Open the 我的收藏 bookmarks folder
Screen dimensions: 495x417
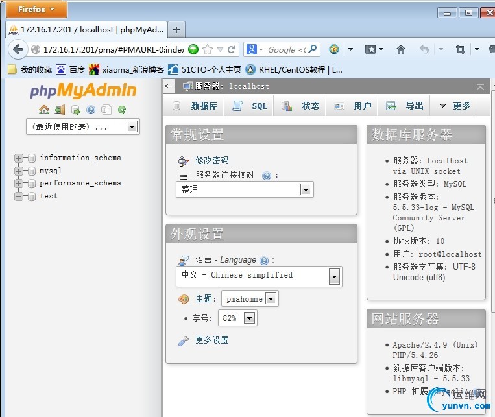(x=30, y=69)
